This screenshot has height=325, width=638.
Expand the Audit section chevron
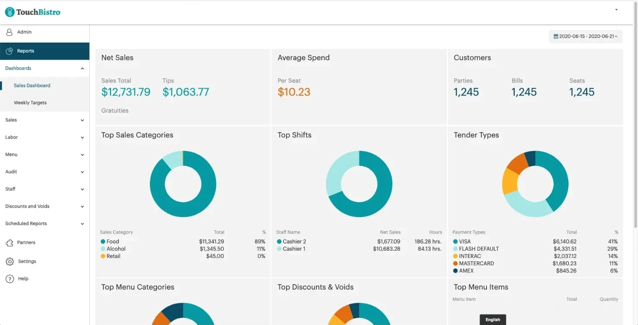[x=82, y=172]
